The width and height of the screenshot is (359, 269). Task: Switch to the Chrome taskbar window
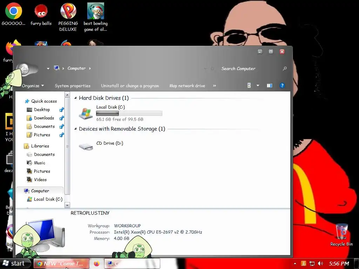click(61, 263)
